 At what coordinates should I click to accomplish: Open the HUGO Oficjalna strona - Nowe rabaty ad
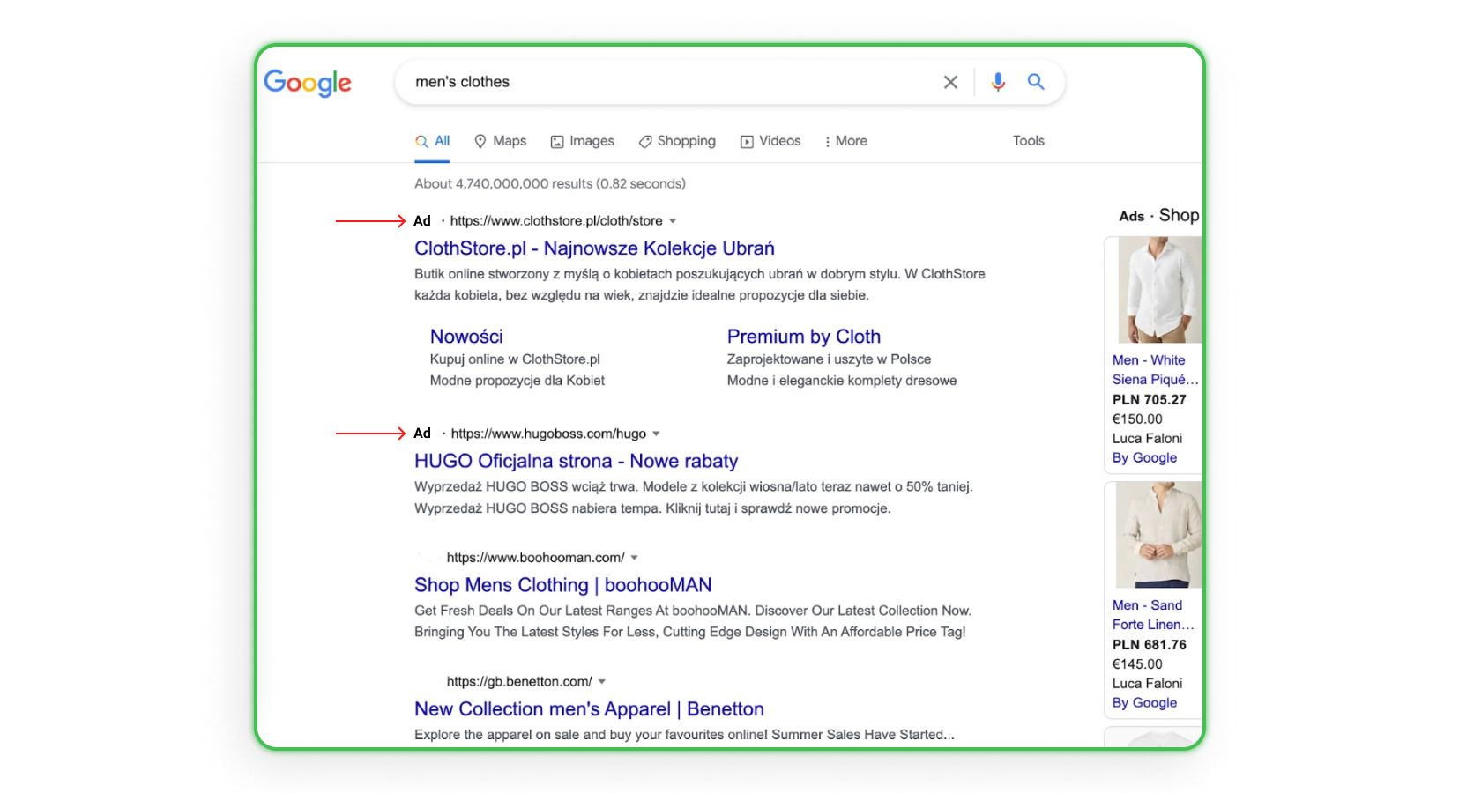point(576,461)
